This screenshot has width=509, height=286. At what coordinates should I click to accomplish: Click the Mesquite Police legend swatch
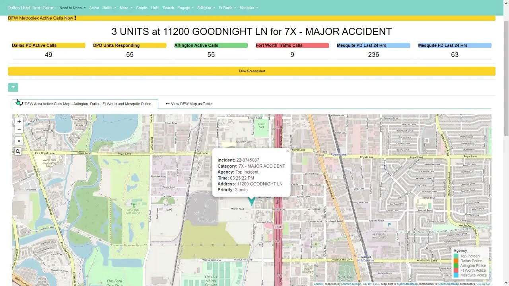[456, 275]
